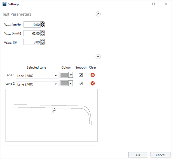Increase Vsmin value with up arrow
172x159 pixels.
click(x=43, y=23)
